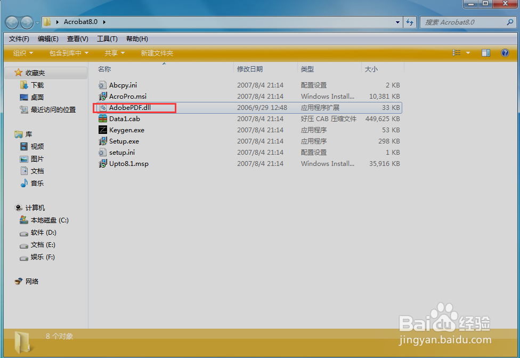
Task: Click the folder icon in address bar
Action: tap(47, 22)
